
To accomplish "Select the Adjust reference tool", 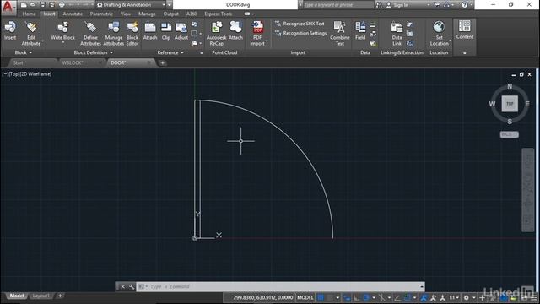I will [181, 31].
